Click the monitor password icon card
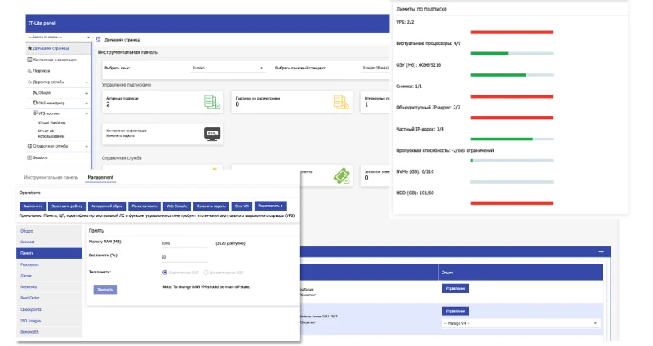 212,135
